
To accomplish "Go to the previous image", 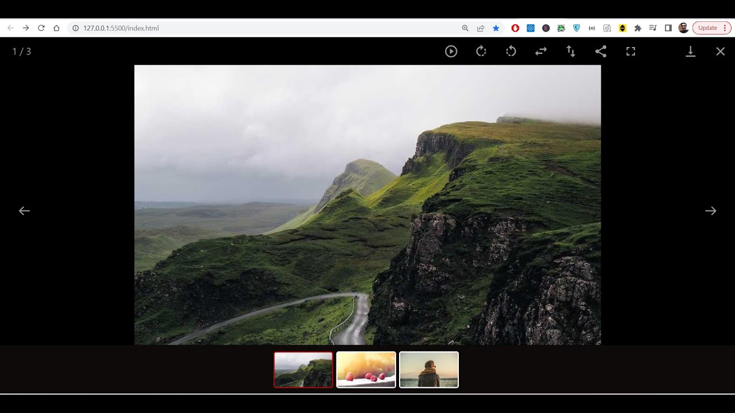I will pos(24,211).
